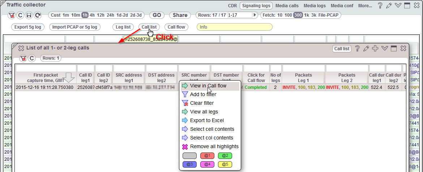This screenshot has height=172, width=423.
Task: Choose View in Call flow menu entry
Action: (x=208, y=86)
